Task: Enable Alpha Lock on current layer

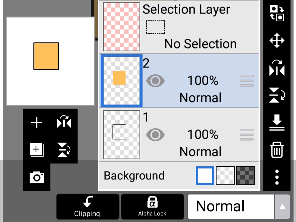Action: (152, 206)
